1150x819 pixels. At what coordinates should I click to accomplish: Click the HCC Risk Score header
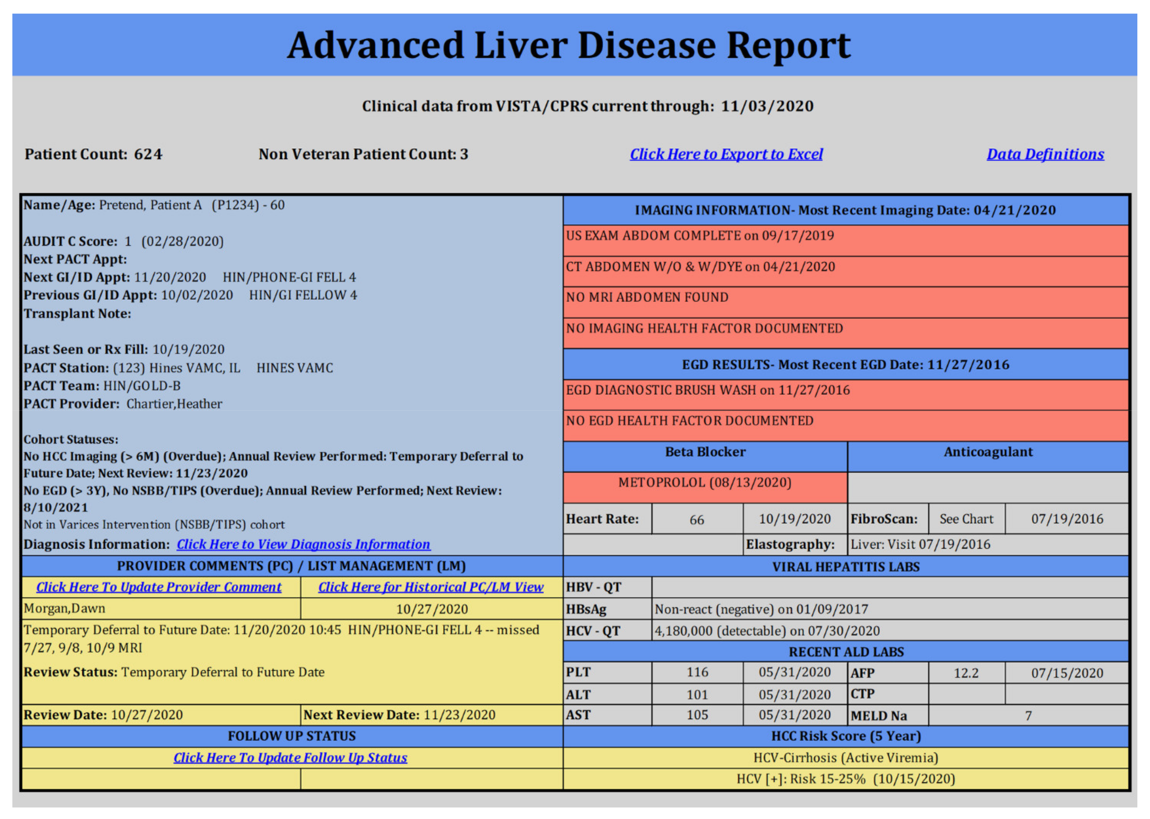pyautogui.click(x=845, y=736)
